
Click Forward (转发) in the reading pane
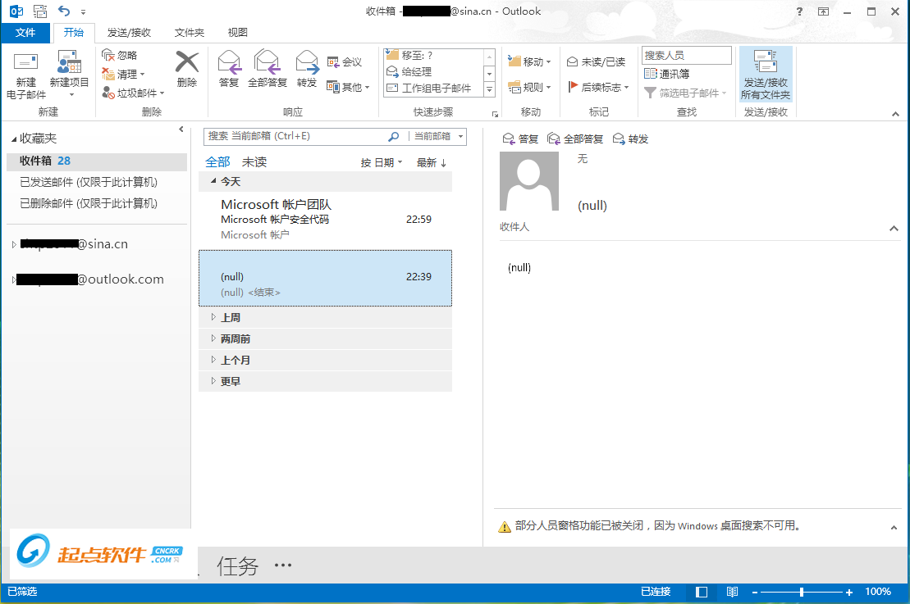point(630,139)
